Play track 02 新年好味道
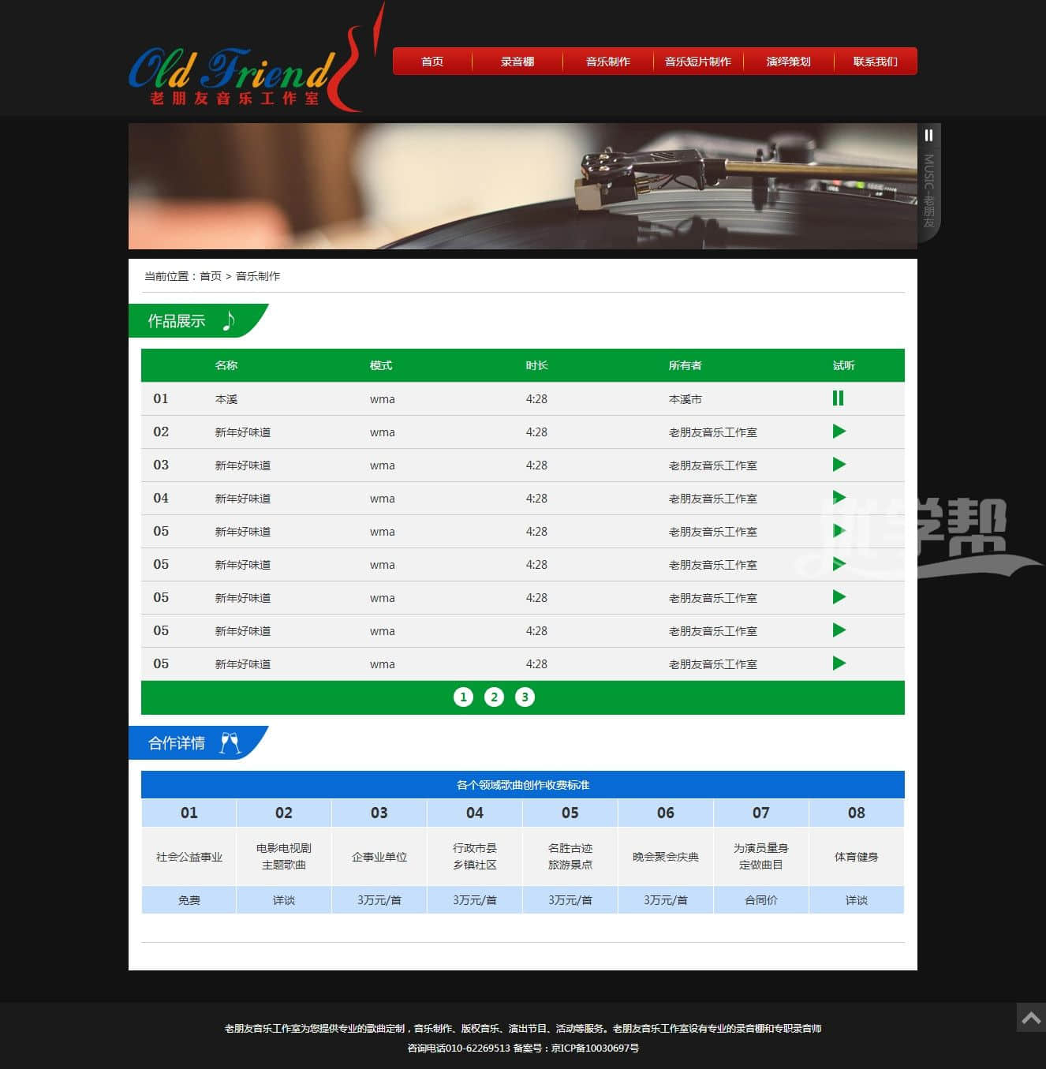 point(839,432)
